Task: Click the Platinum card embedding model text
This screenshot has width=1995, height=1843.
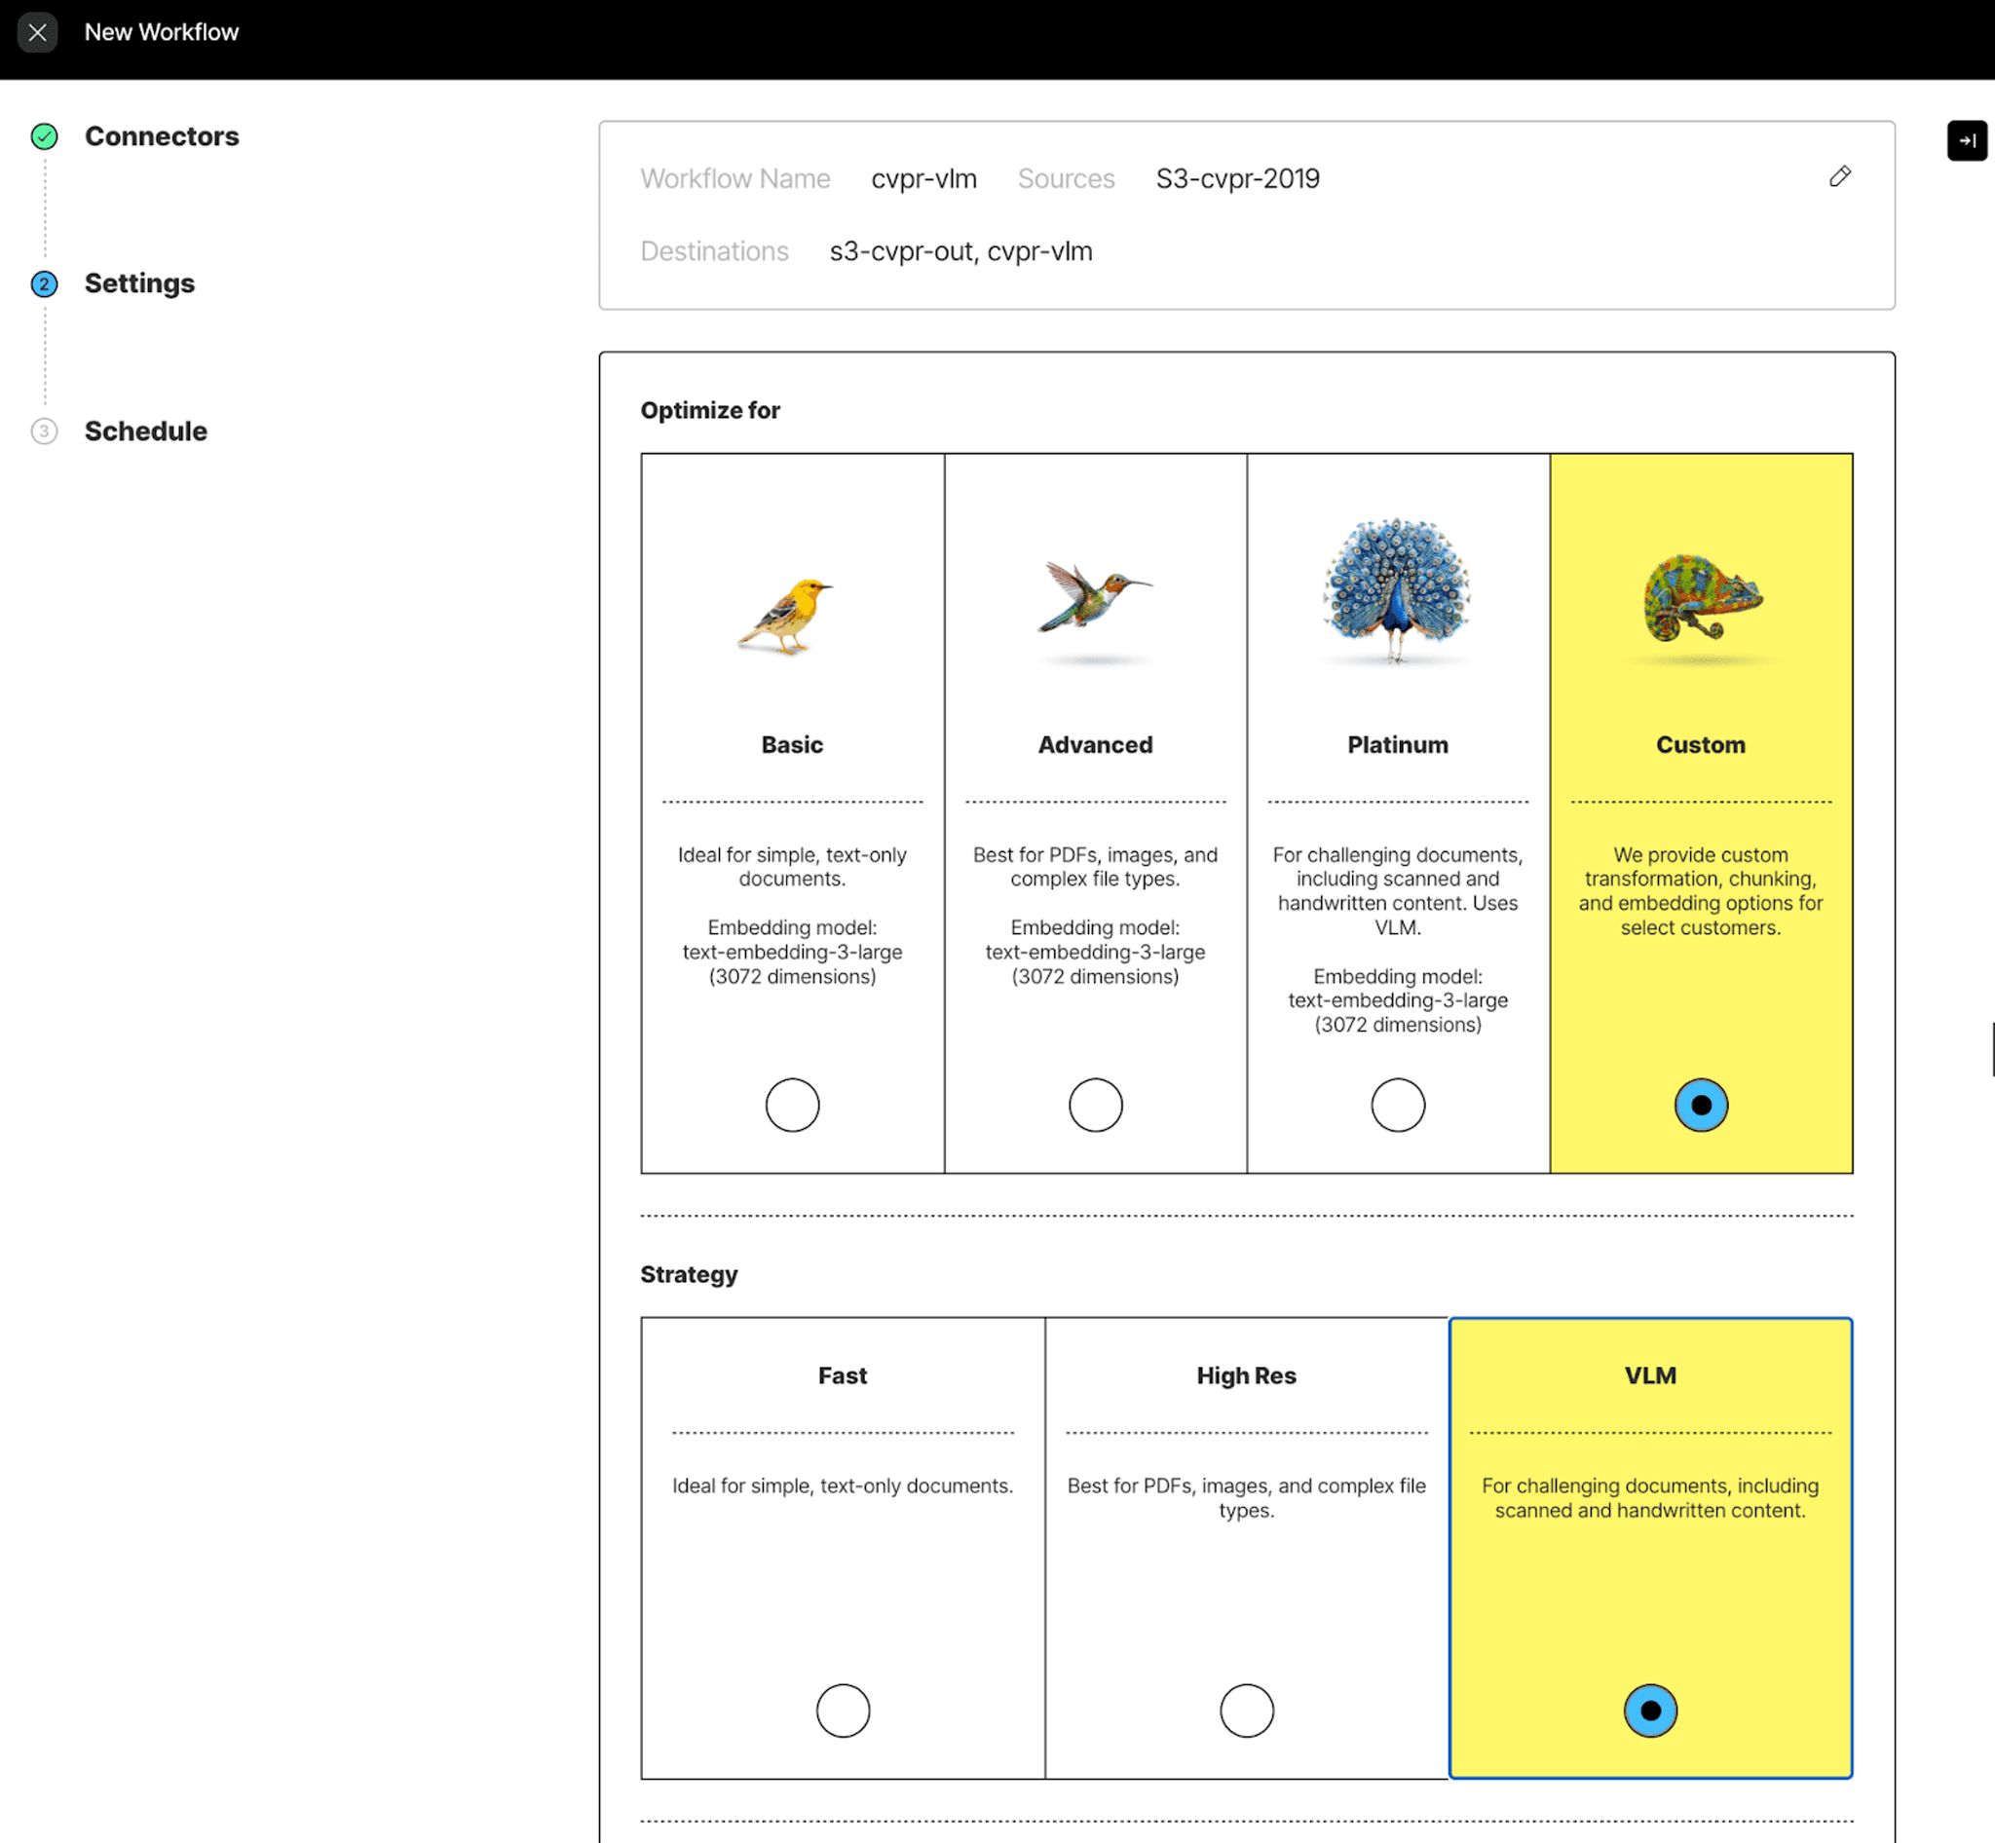Action: [1398, 1000]
